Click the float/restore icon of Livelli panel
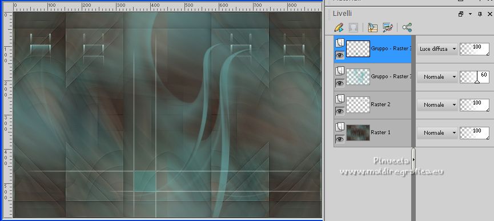 click(x=461, y=14)
